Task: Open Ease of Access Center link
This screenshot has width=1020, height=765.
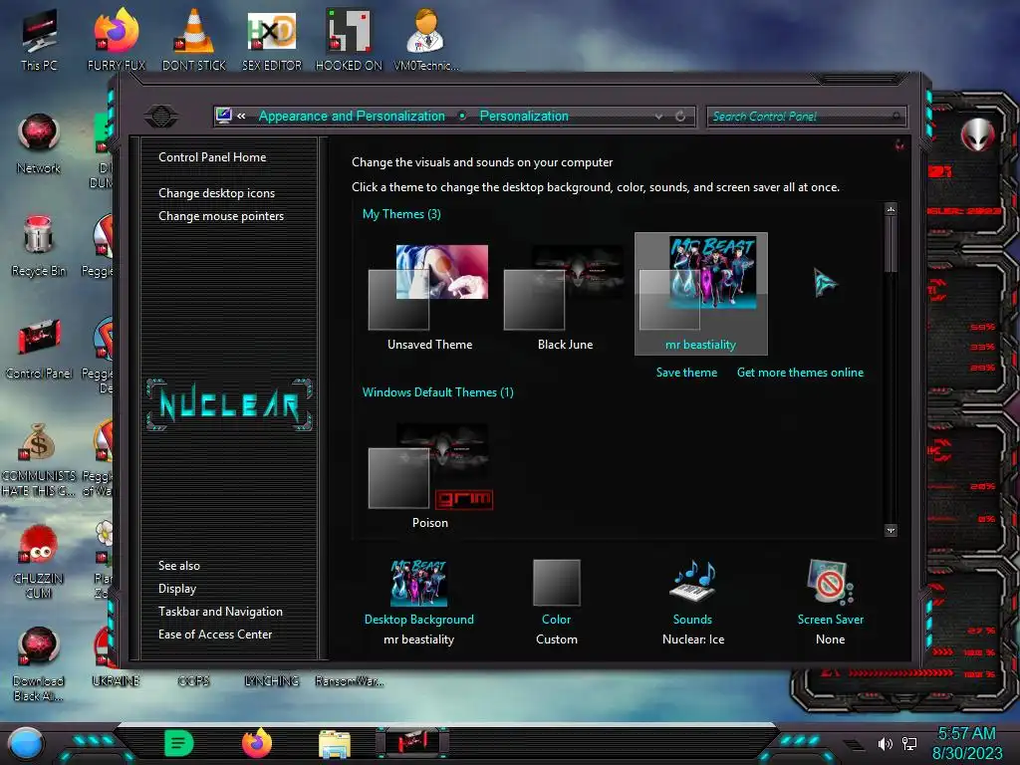Action: coord(215,635)
